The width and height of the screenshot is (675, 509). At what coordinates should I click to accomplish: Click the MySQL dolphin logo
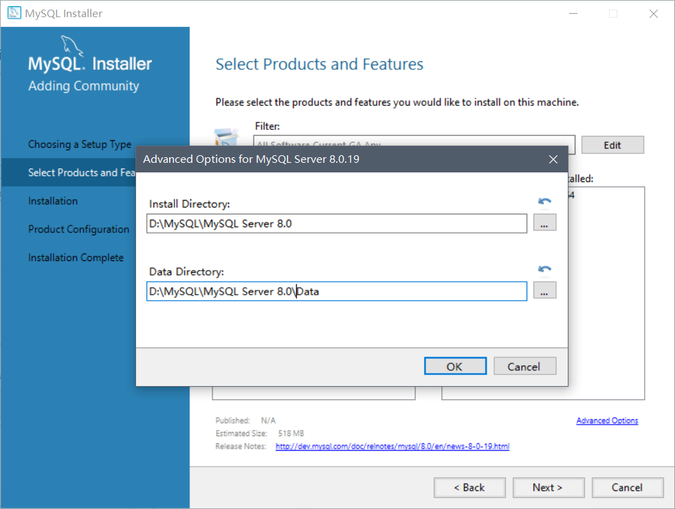(73, 47)
